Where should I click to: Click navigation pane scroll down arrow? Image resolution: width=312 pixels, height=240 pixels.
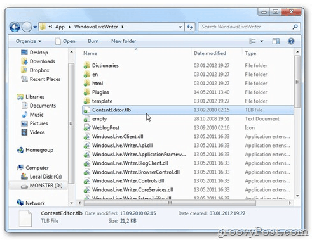[71, 203]
